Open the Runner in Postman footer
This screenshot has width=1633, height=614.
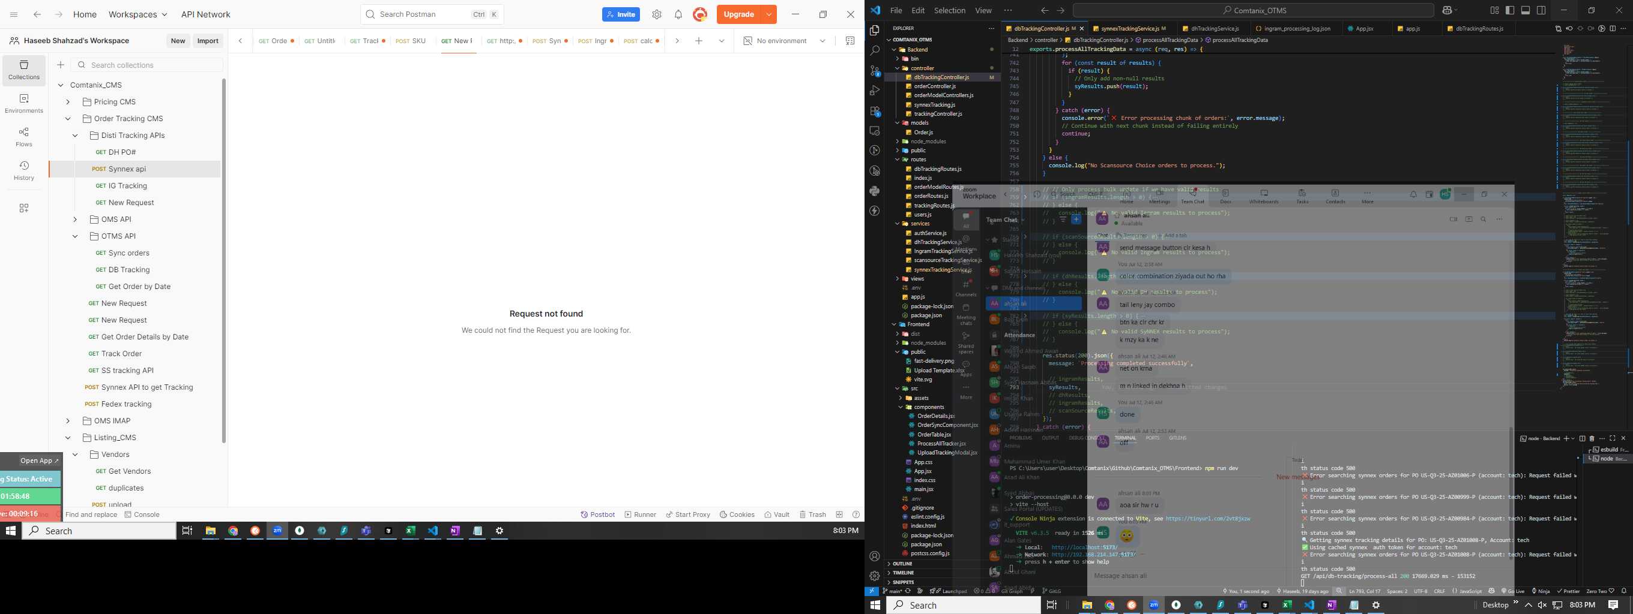[x=640, y=514]
